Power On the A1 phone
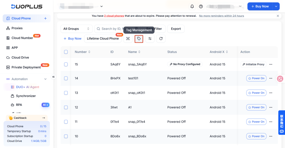Screen dimensions: 285x148 click(256, 107)
